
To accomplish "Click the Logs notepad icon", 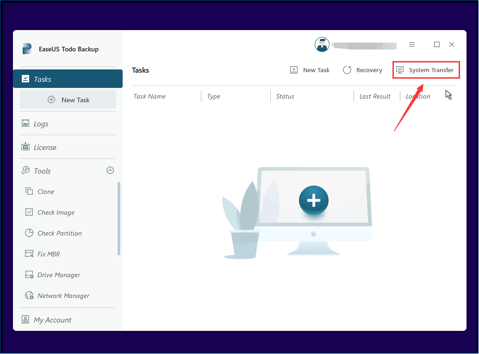I will click(25, 123).
